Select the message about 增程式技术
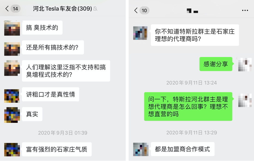This screenshot has height=161, width=254. pyautogui.click(x=66, y=71)
